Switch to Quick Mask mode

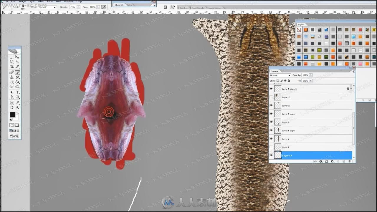[17, 125]
